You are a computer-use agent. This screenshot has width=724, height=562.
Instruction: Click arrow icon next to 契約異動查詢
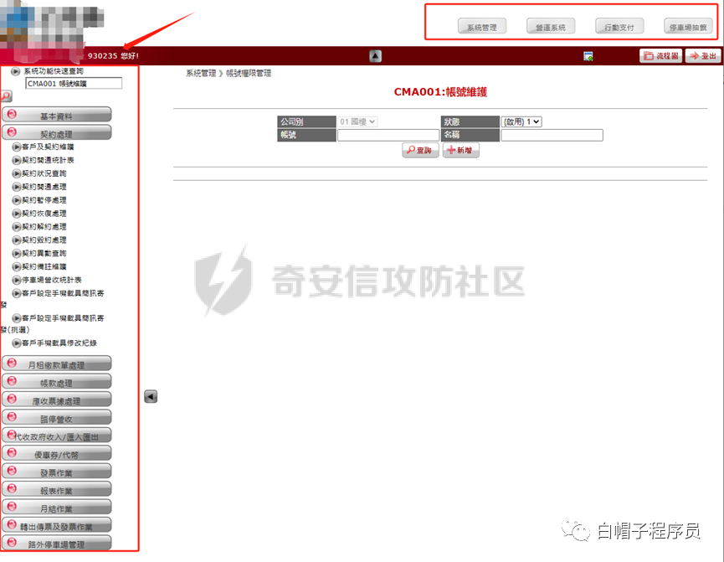tap(17, 253)
